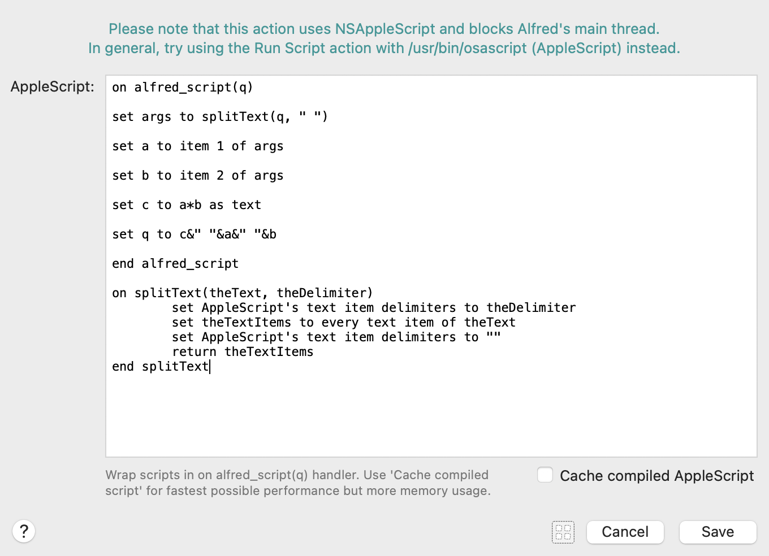Viewport: 769px width, 556px height.
Task: Click the line 'on splitText(theText, theDelimiter)'
Action: pos(242,293)
